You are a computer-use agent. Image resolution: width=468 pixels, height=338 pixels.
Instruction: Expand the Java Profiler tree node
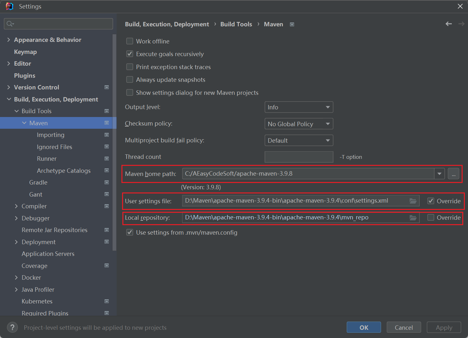coord(16,289)
